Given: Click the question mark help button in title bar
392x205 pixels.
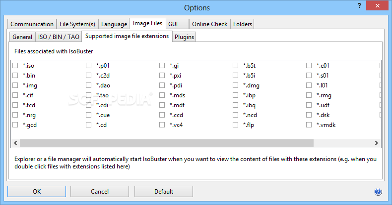Looking at the screenshot, I should (359, 5).
